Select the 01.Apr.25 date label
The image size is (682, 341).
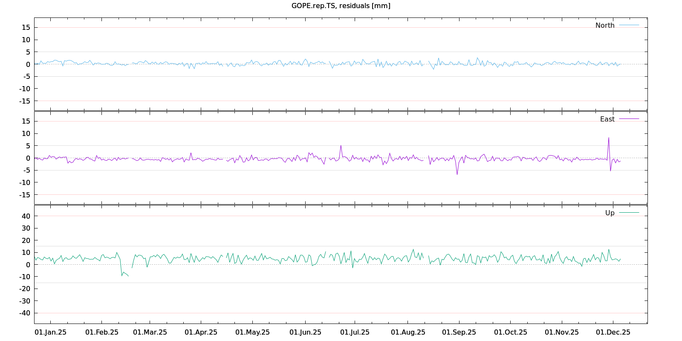[x=201, y=332]
